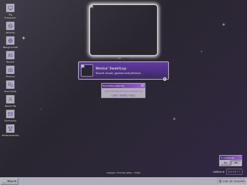The height and width of the screenshot is (185, 247).
Task: Open the Photos camera icon
Action: coord(10,70)
